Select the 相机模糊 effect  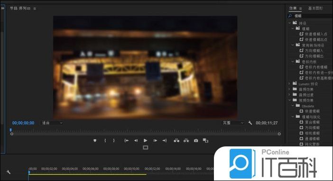312,133
